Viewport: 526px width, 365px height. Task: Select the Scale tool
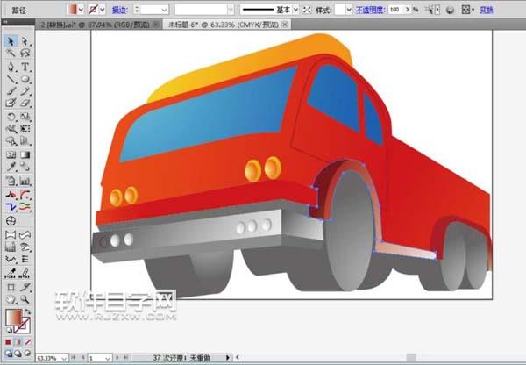point(25,117)
